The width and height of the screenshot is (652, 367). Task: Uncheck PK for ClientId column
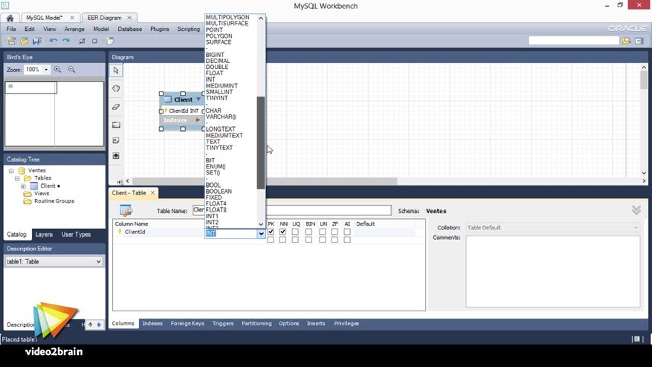[x=271, y=232]
